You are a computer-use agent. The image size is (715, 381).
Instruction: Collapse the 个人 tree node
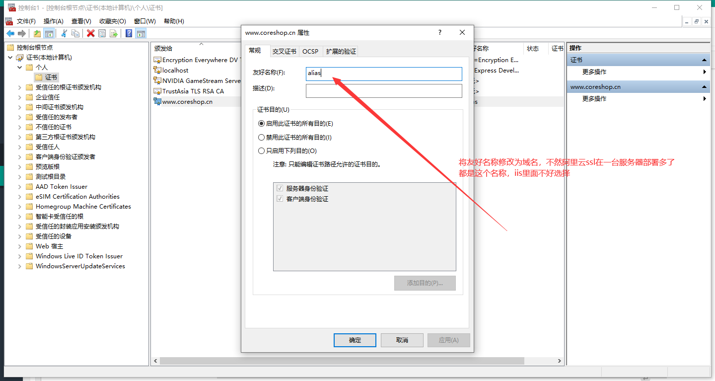click(x=20, y=68)
